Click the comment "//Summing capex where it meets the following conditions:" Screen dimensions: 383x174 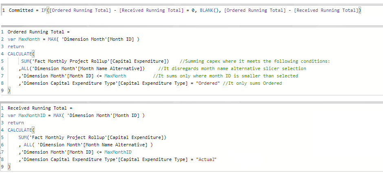click(x=255, y=61)
